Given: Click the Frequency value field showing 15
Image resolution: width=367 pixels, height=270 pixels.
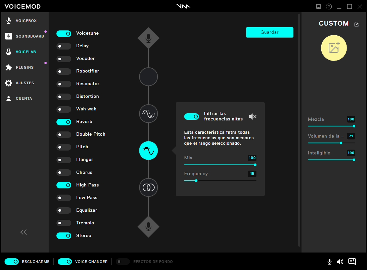Looking at the screenshot, I should pos(252,174).
